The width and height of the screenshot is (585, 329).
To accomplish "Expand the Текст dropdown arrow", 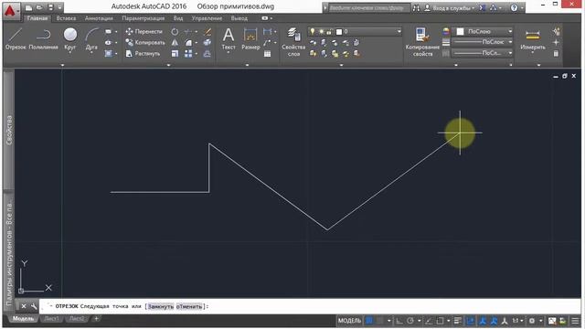I will (229, 53).
